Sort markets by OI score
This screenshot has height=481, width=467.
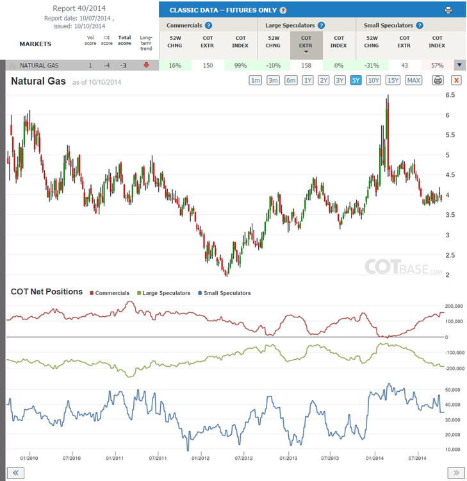pos(106,40)
